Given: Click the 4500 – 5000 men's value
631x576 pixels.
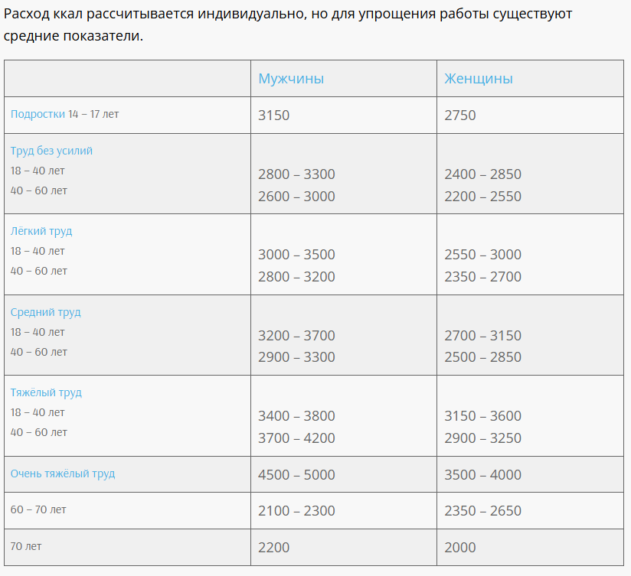Looking at the screenshot, I should [296, 475].
